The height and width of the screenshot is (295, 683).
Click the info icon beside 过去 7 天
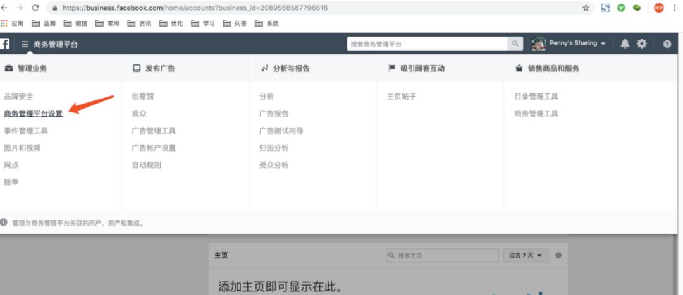click(558, 255)
